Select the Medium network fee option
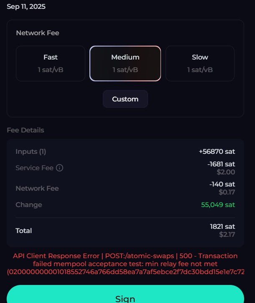255x303 pixels. click(125, 63)
